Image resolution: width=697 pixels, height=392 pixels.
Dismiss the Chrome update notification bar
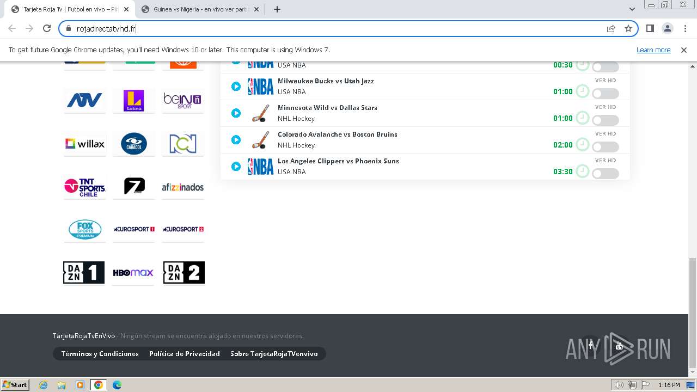pyautogui.click(x=684, y=50)
